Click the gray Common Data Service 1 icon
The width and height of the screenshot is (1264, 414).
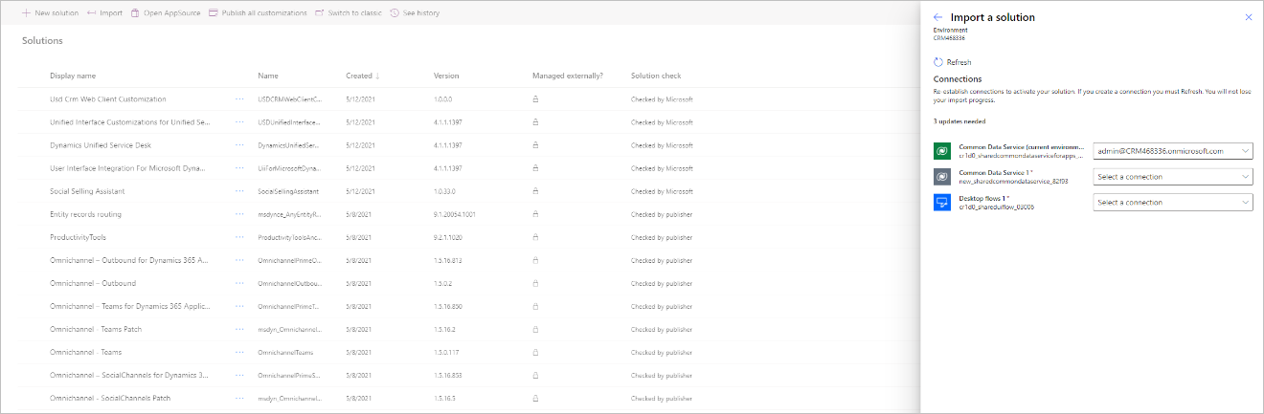point(941,177)
